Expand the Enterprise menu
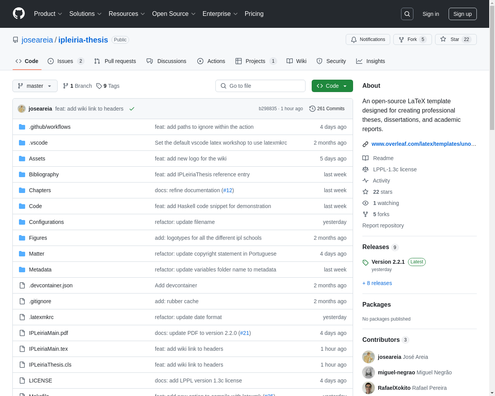This screenshot has height=396, width=495. coord(220,14)
